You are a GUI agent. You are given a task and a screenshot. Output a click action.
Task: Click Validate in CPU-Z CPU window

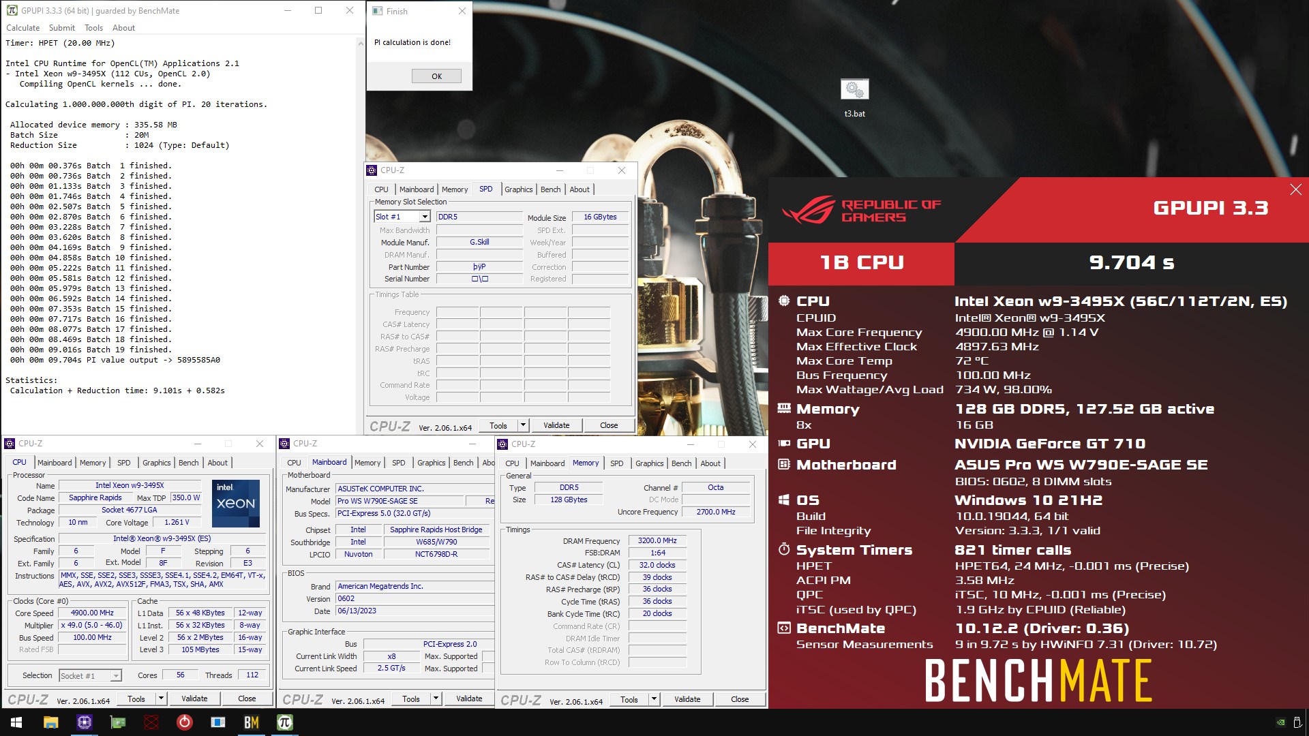[194, 699]
